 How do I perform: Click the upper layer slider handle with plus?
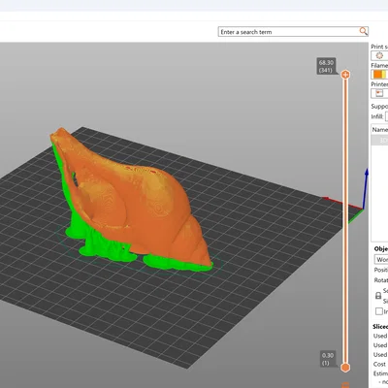click(345, 75)
